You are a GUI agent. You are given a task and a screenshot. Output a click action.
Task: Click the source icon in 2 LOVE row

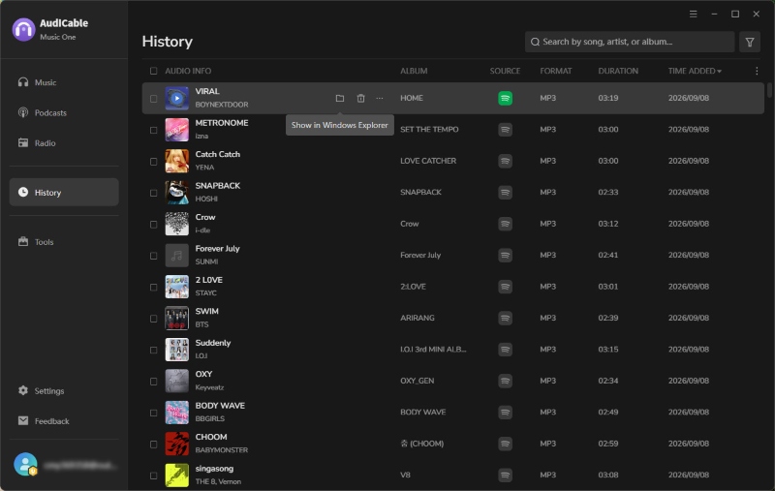pos(505,287)
